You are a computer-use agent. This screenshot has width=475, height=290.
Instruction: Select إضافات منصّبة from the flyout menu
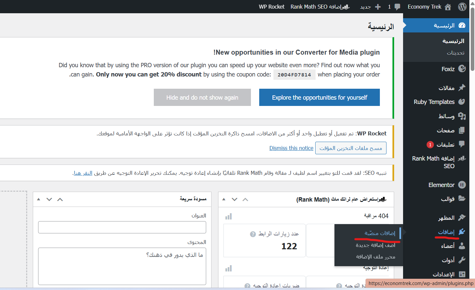tap(380, 233)
